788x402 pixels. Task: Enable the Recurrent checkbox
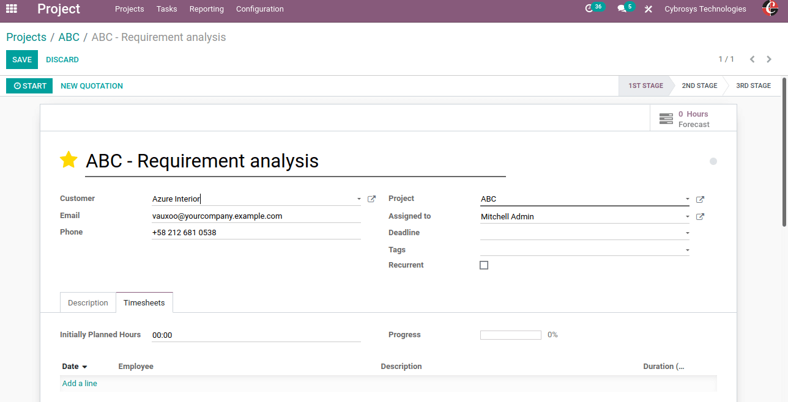point(484,265)
